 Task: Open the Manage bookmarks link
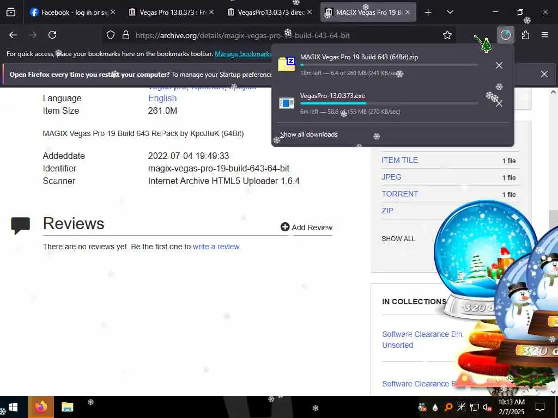coord(243,54)
